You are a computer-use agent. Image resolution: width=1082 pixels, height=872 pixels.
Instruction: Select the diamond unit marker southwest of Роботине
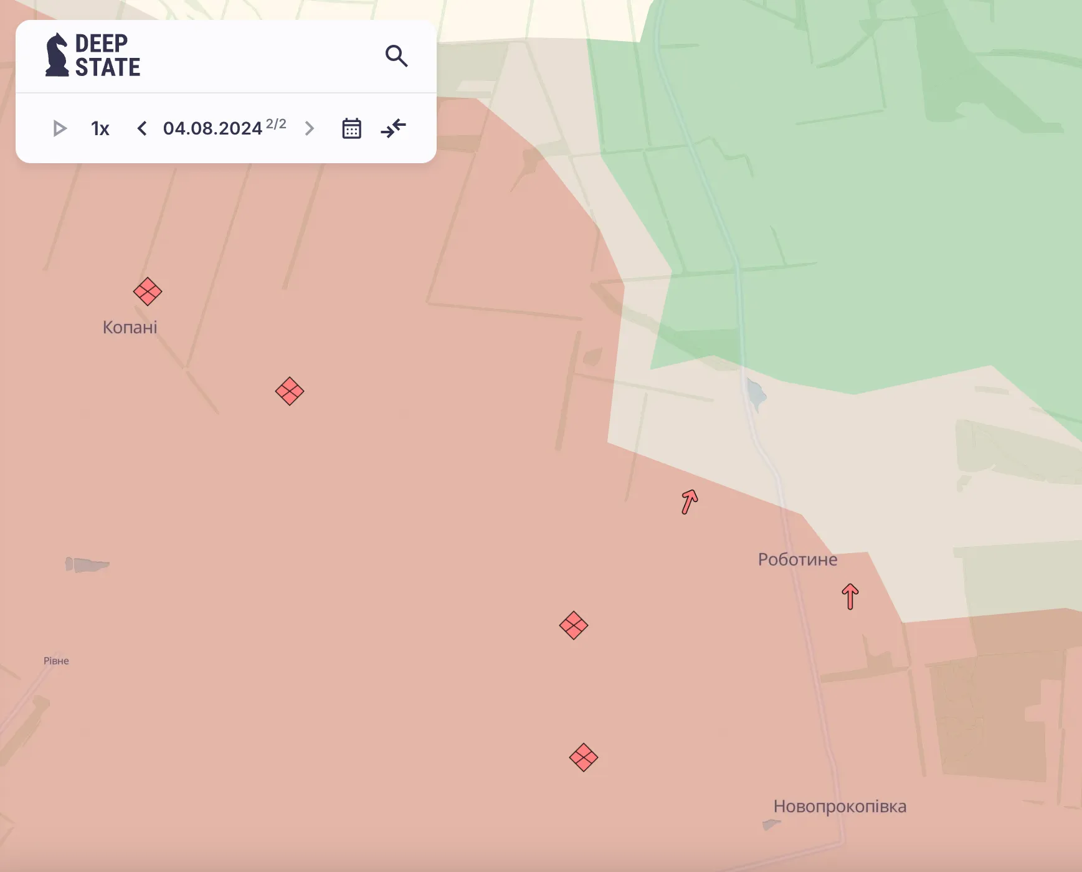click(574, 625)
